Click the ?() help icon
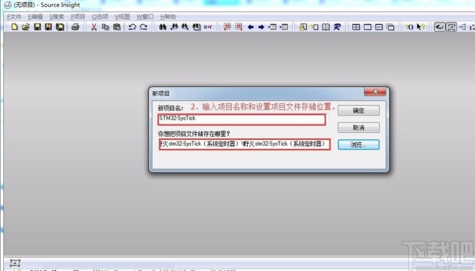 tap(409, 27)
